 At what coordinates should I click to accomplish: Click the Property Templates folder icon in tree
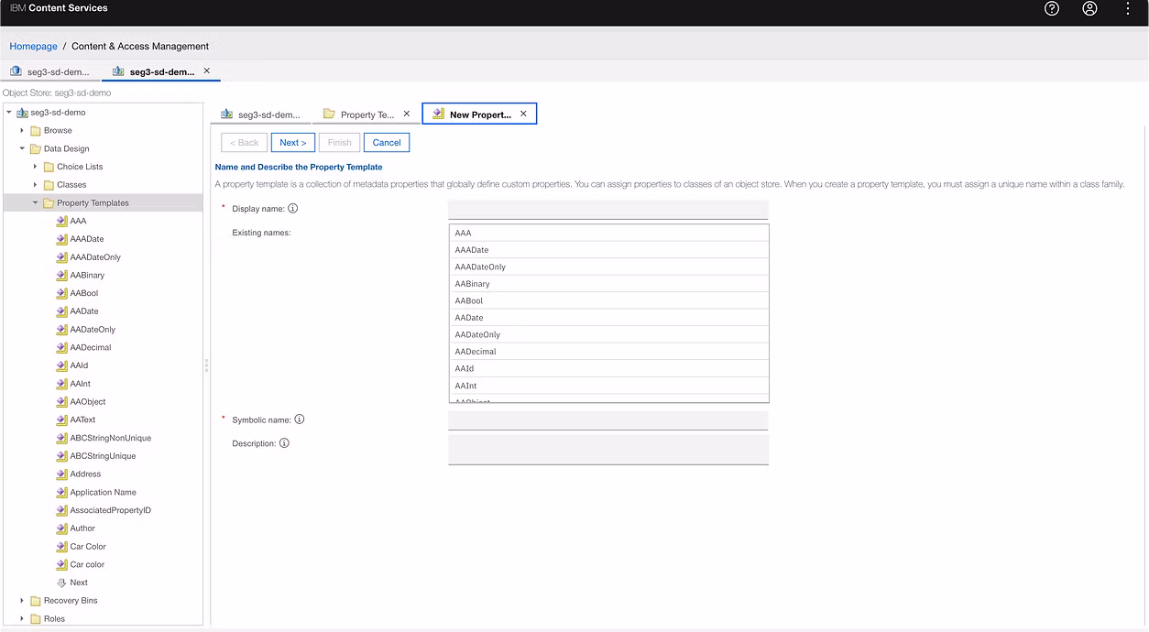click(x=49, y=203)
